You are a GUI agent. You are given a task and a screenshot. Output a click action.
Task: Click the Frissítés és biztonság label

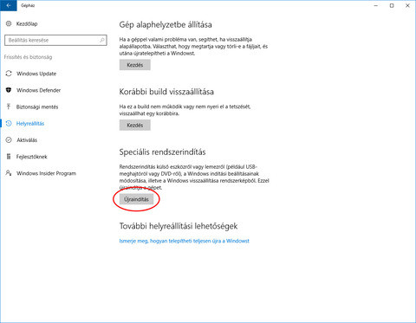(28, 57)
